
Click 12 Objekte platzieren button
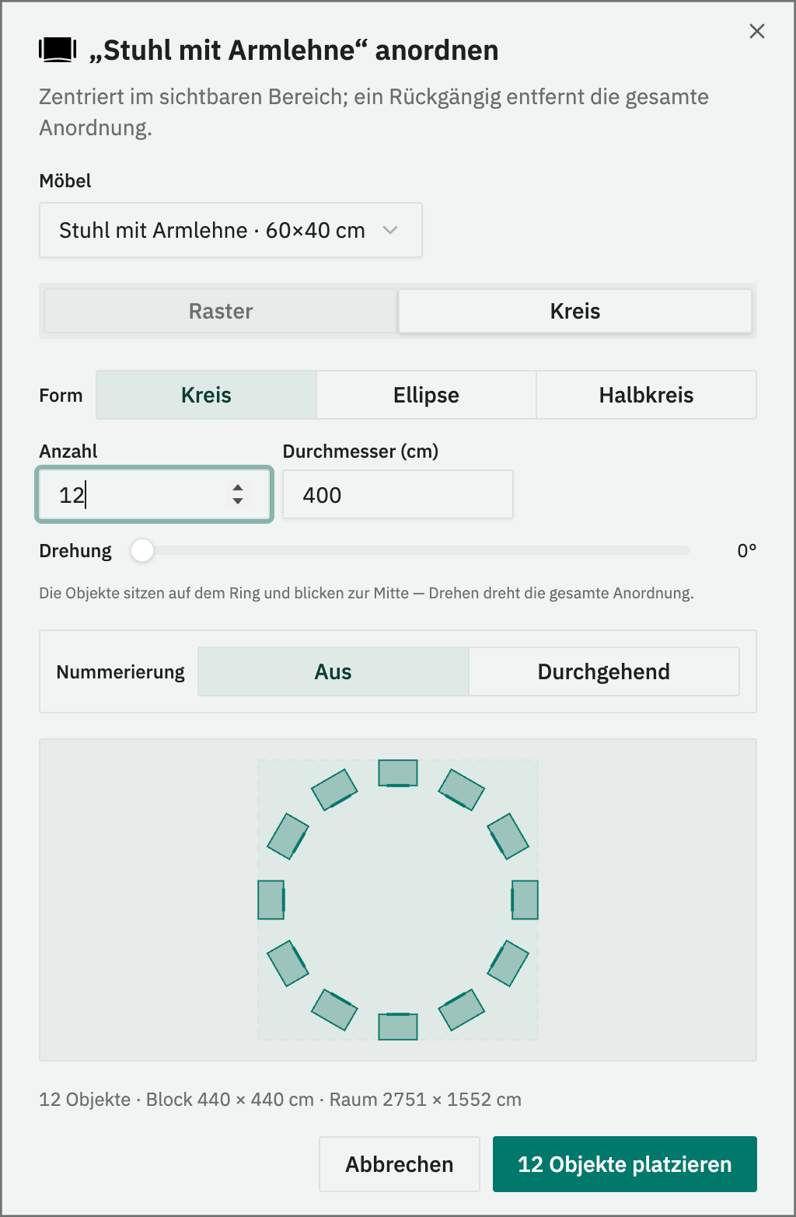pyautogui.click(x=625, y=1164)
